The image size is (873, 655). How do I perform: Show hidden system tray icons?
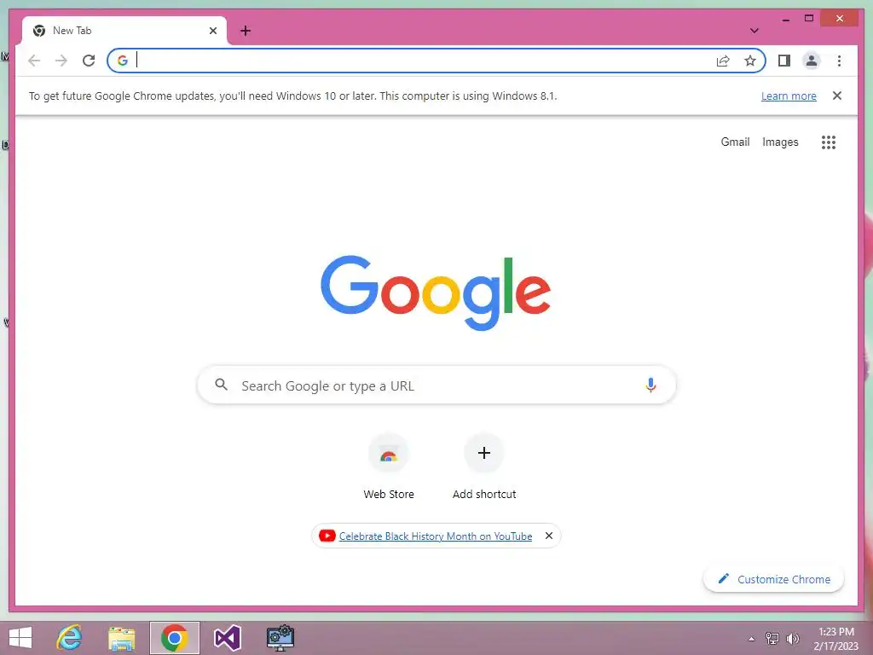[x=752, y=639]
